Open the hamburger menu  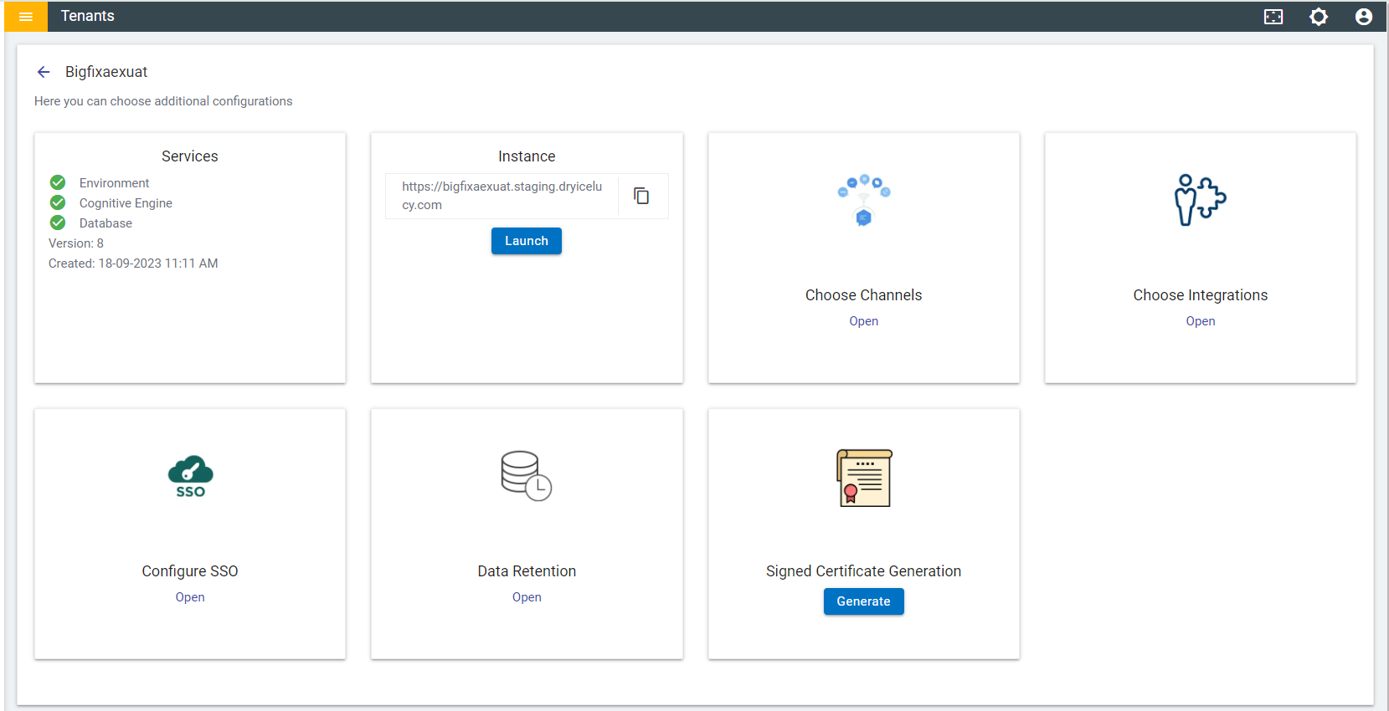(x=26, y=16)
